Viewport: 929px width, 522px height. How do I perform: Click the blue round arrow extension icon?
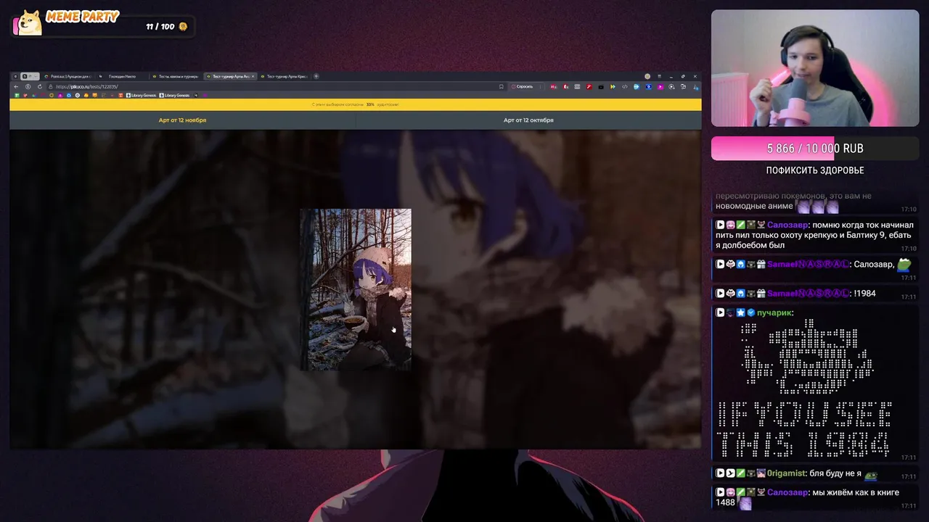click(x=637, y=87)
